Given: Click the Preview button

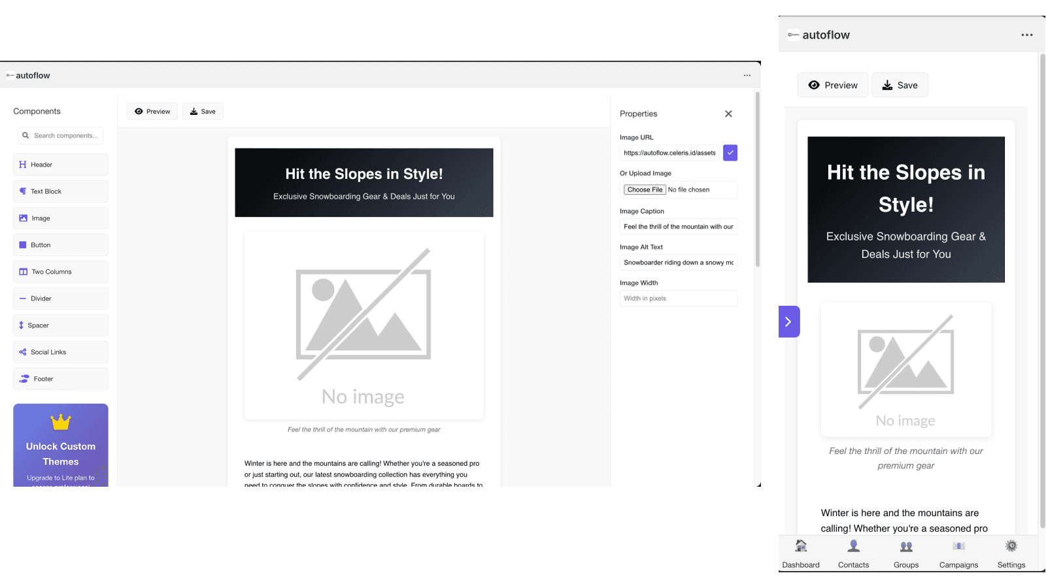Looking at the screenshot, I should click(152, 111).
